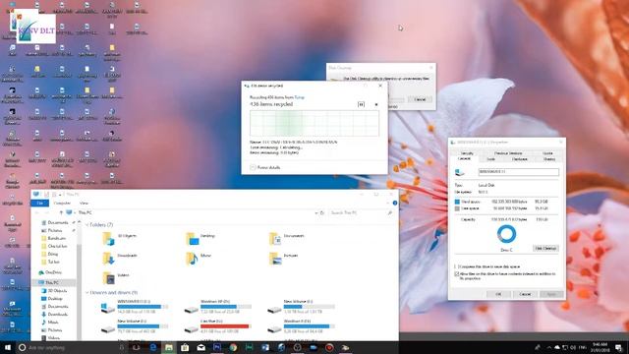This screenshot has height=354, width=629.
Task: Click Cancel in Disk Cleanup dialog
Action: tap(420, 99)
